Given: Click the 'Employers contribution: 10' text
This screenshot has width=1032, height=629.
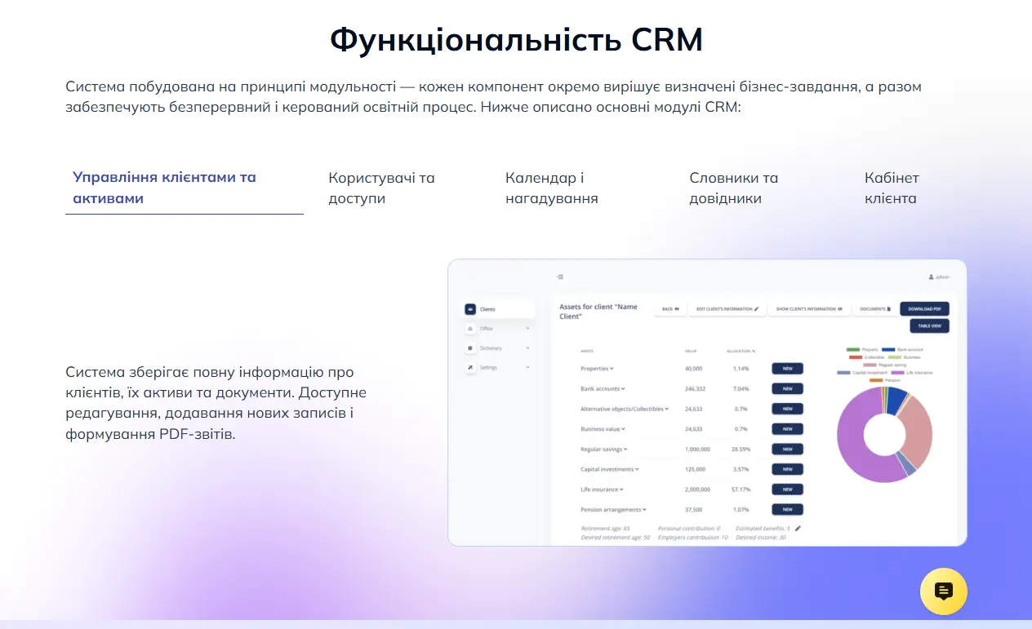Looking at the screenshot, I should pos(692,538).
